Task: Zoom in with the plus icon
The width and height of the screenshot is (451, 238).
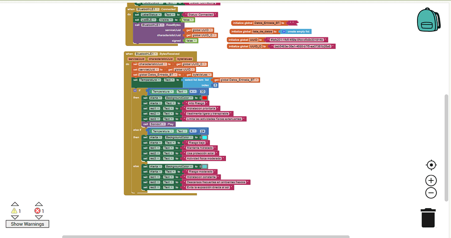Action: [x=431, y=180]
